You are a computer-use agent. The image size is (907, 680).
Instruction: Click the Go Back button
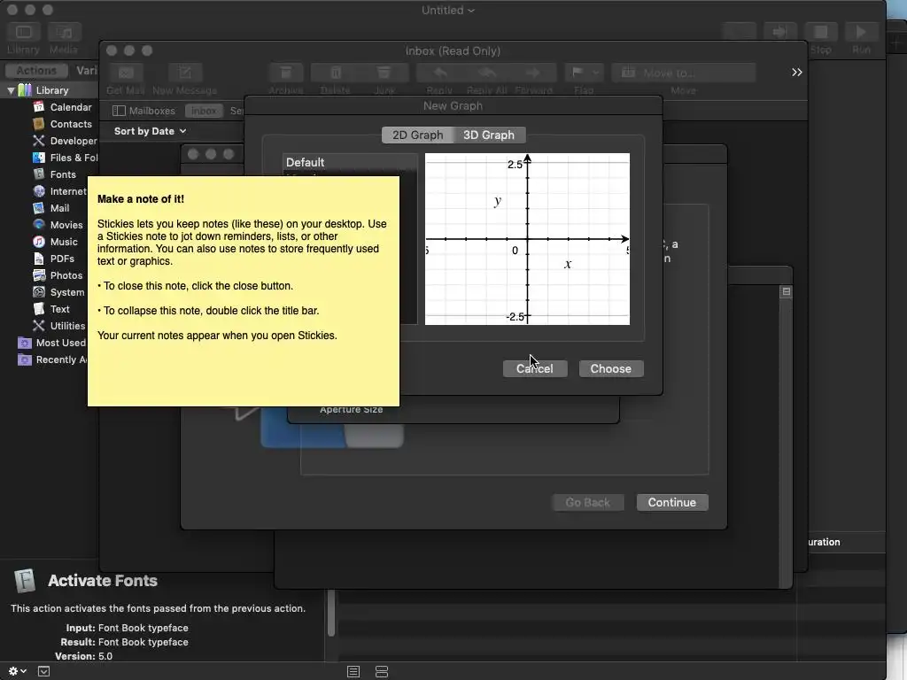(588, 503)
